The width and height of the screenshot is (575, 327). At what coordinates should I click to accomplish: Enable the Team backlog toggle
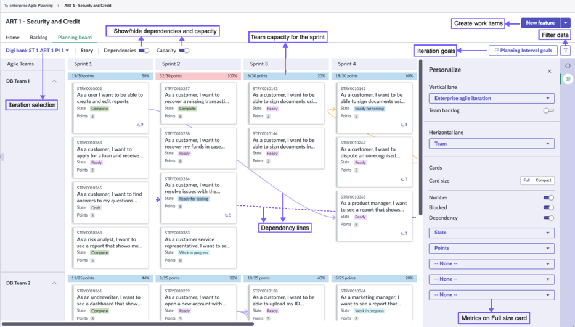pyautogui.click(x=548, y=110)
